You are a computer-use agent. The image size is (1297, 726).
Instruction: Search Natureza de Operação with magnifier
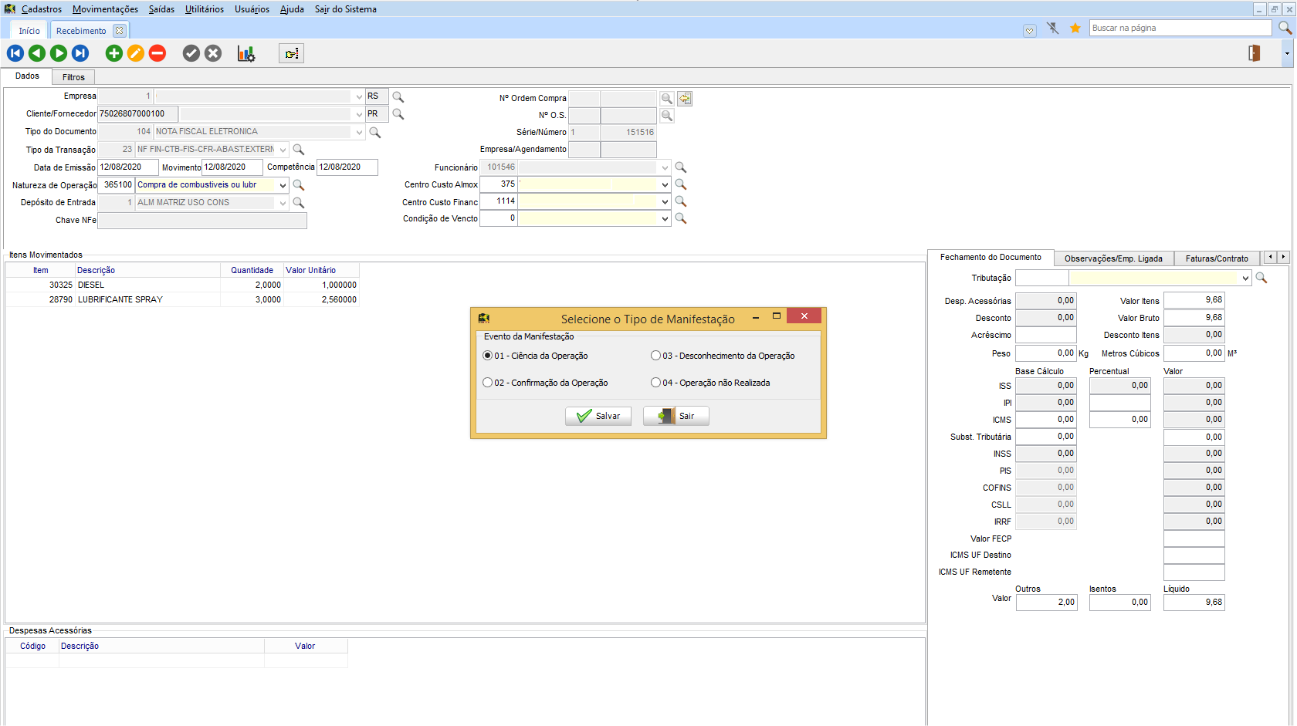[299, 185]
